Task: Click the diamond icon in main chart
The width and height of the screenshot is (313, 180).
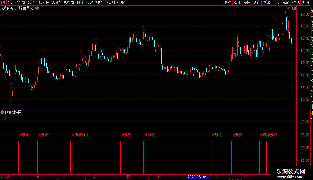Action: tap(289, 8)
